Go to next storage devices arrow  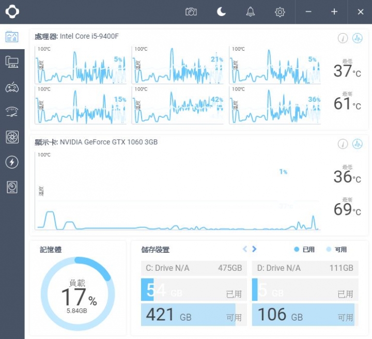(254, 249)
